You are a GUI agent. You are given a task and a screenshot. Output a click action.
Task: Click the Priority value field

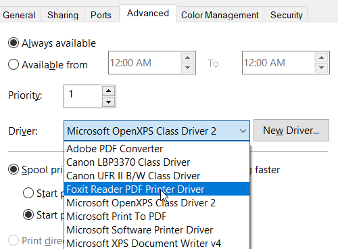point(82,96)
